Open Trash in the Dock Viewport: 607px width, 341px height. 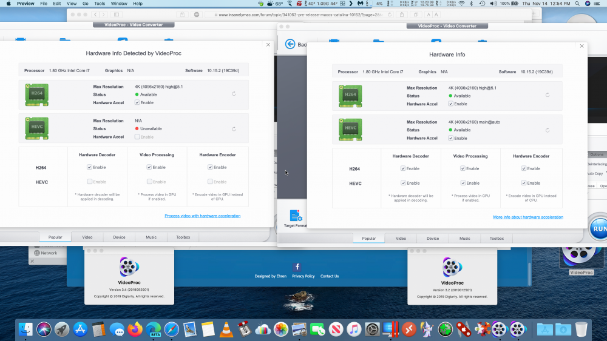[581, 329]
